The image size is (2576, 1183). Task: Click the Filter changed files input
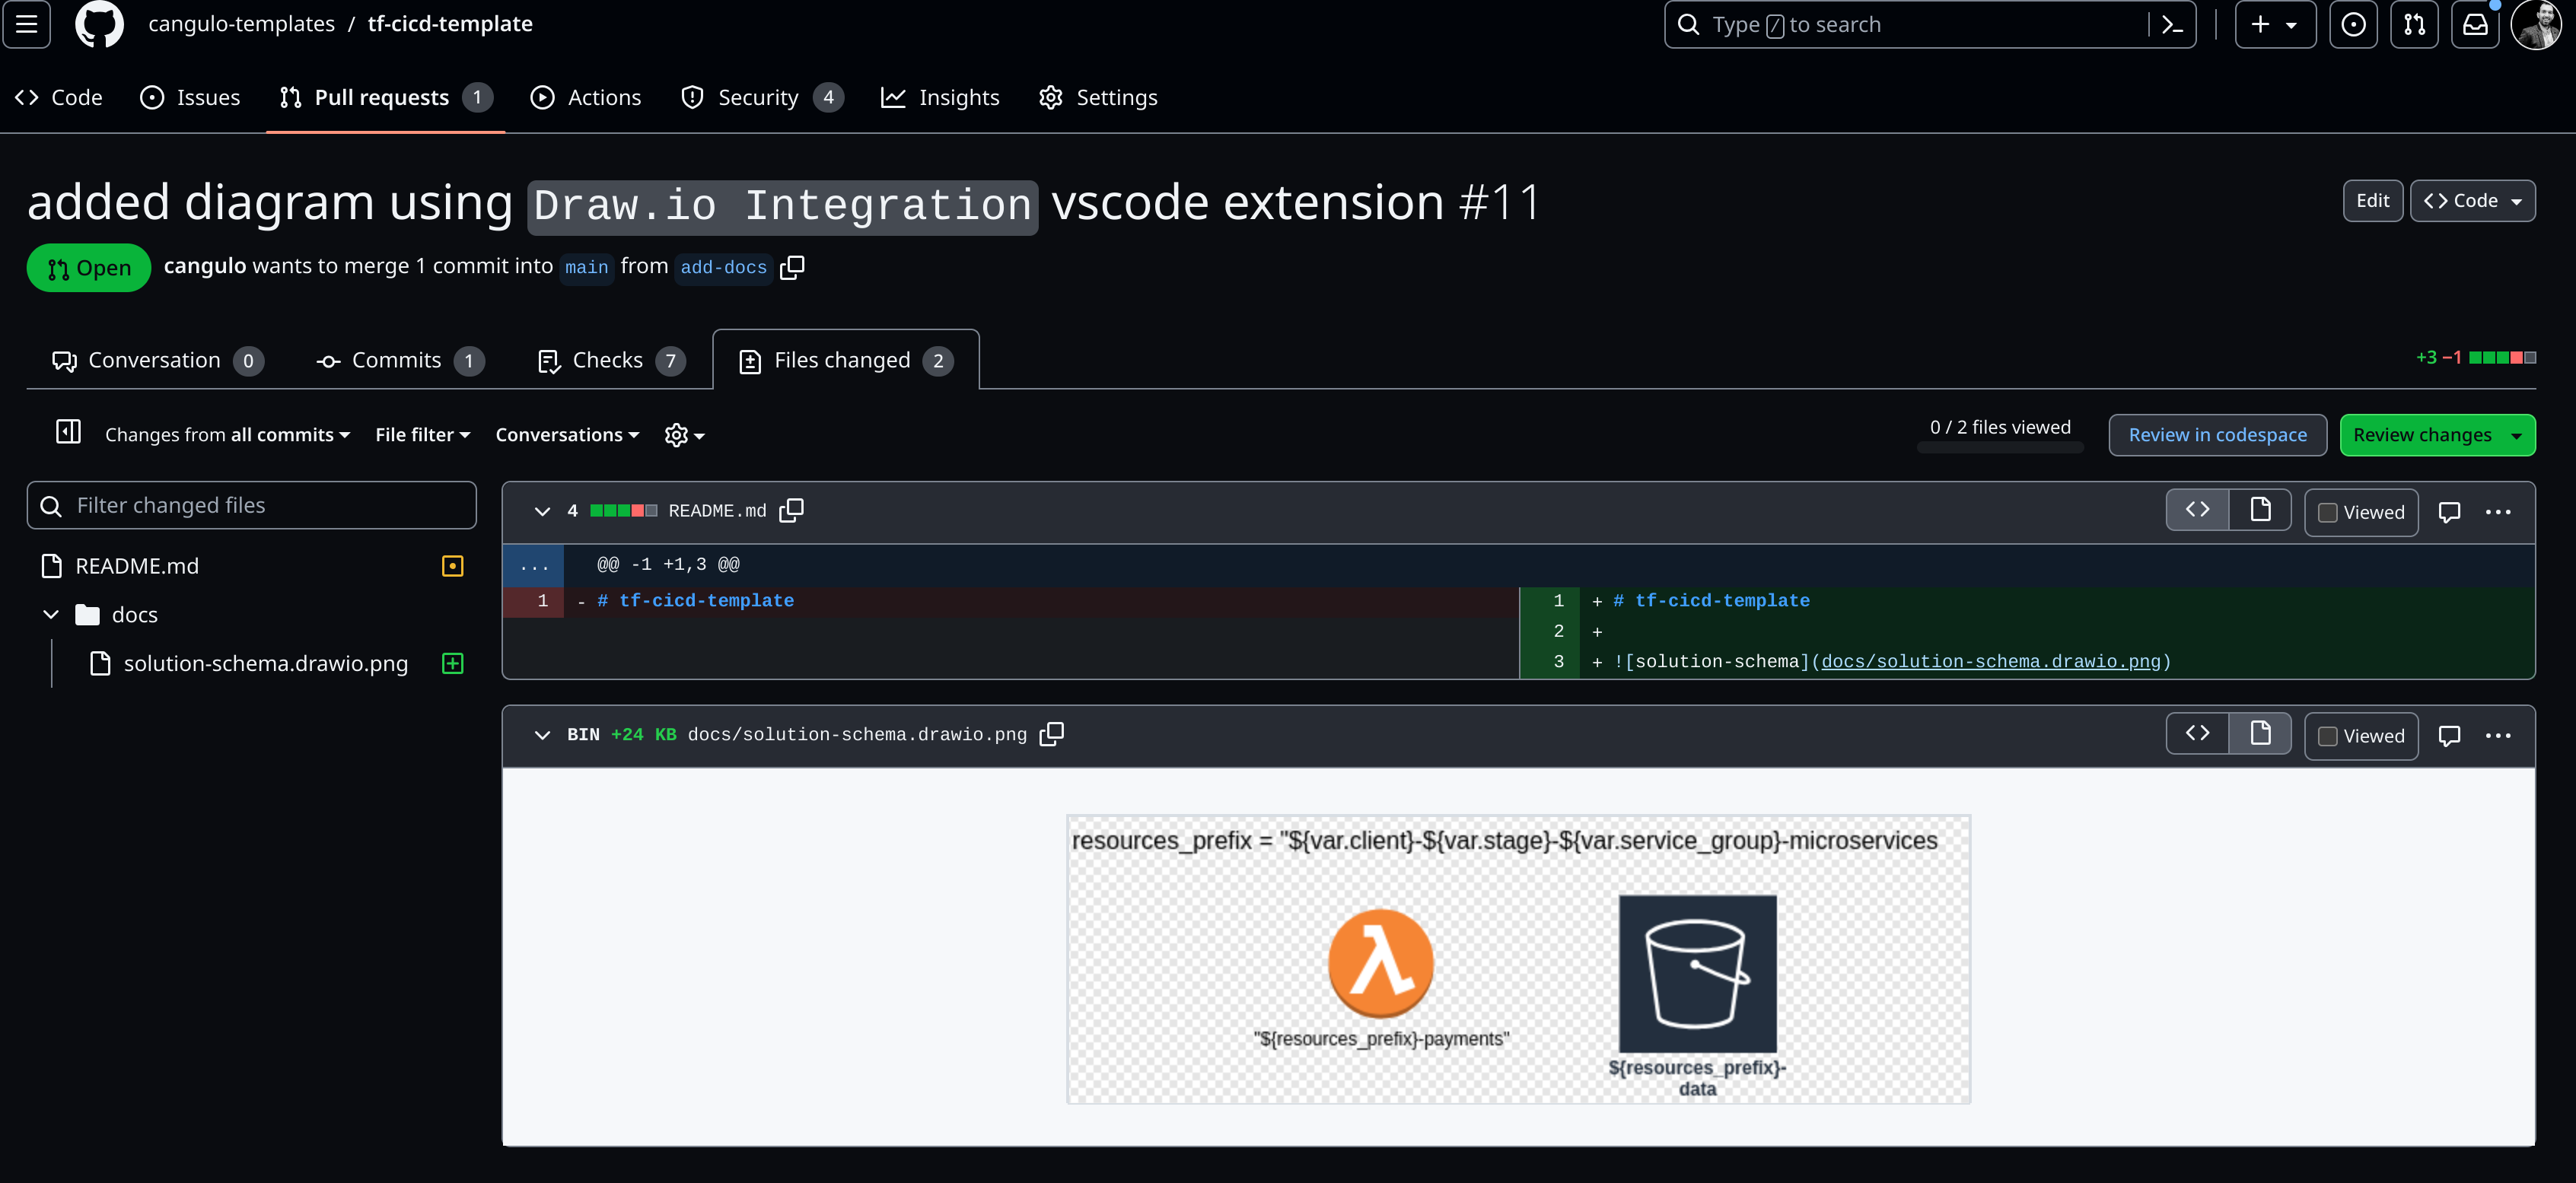[x=252, y=505]
